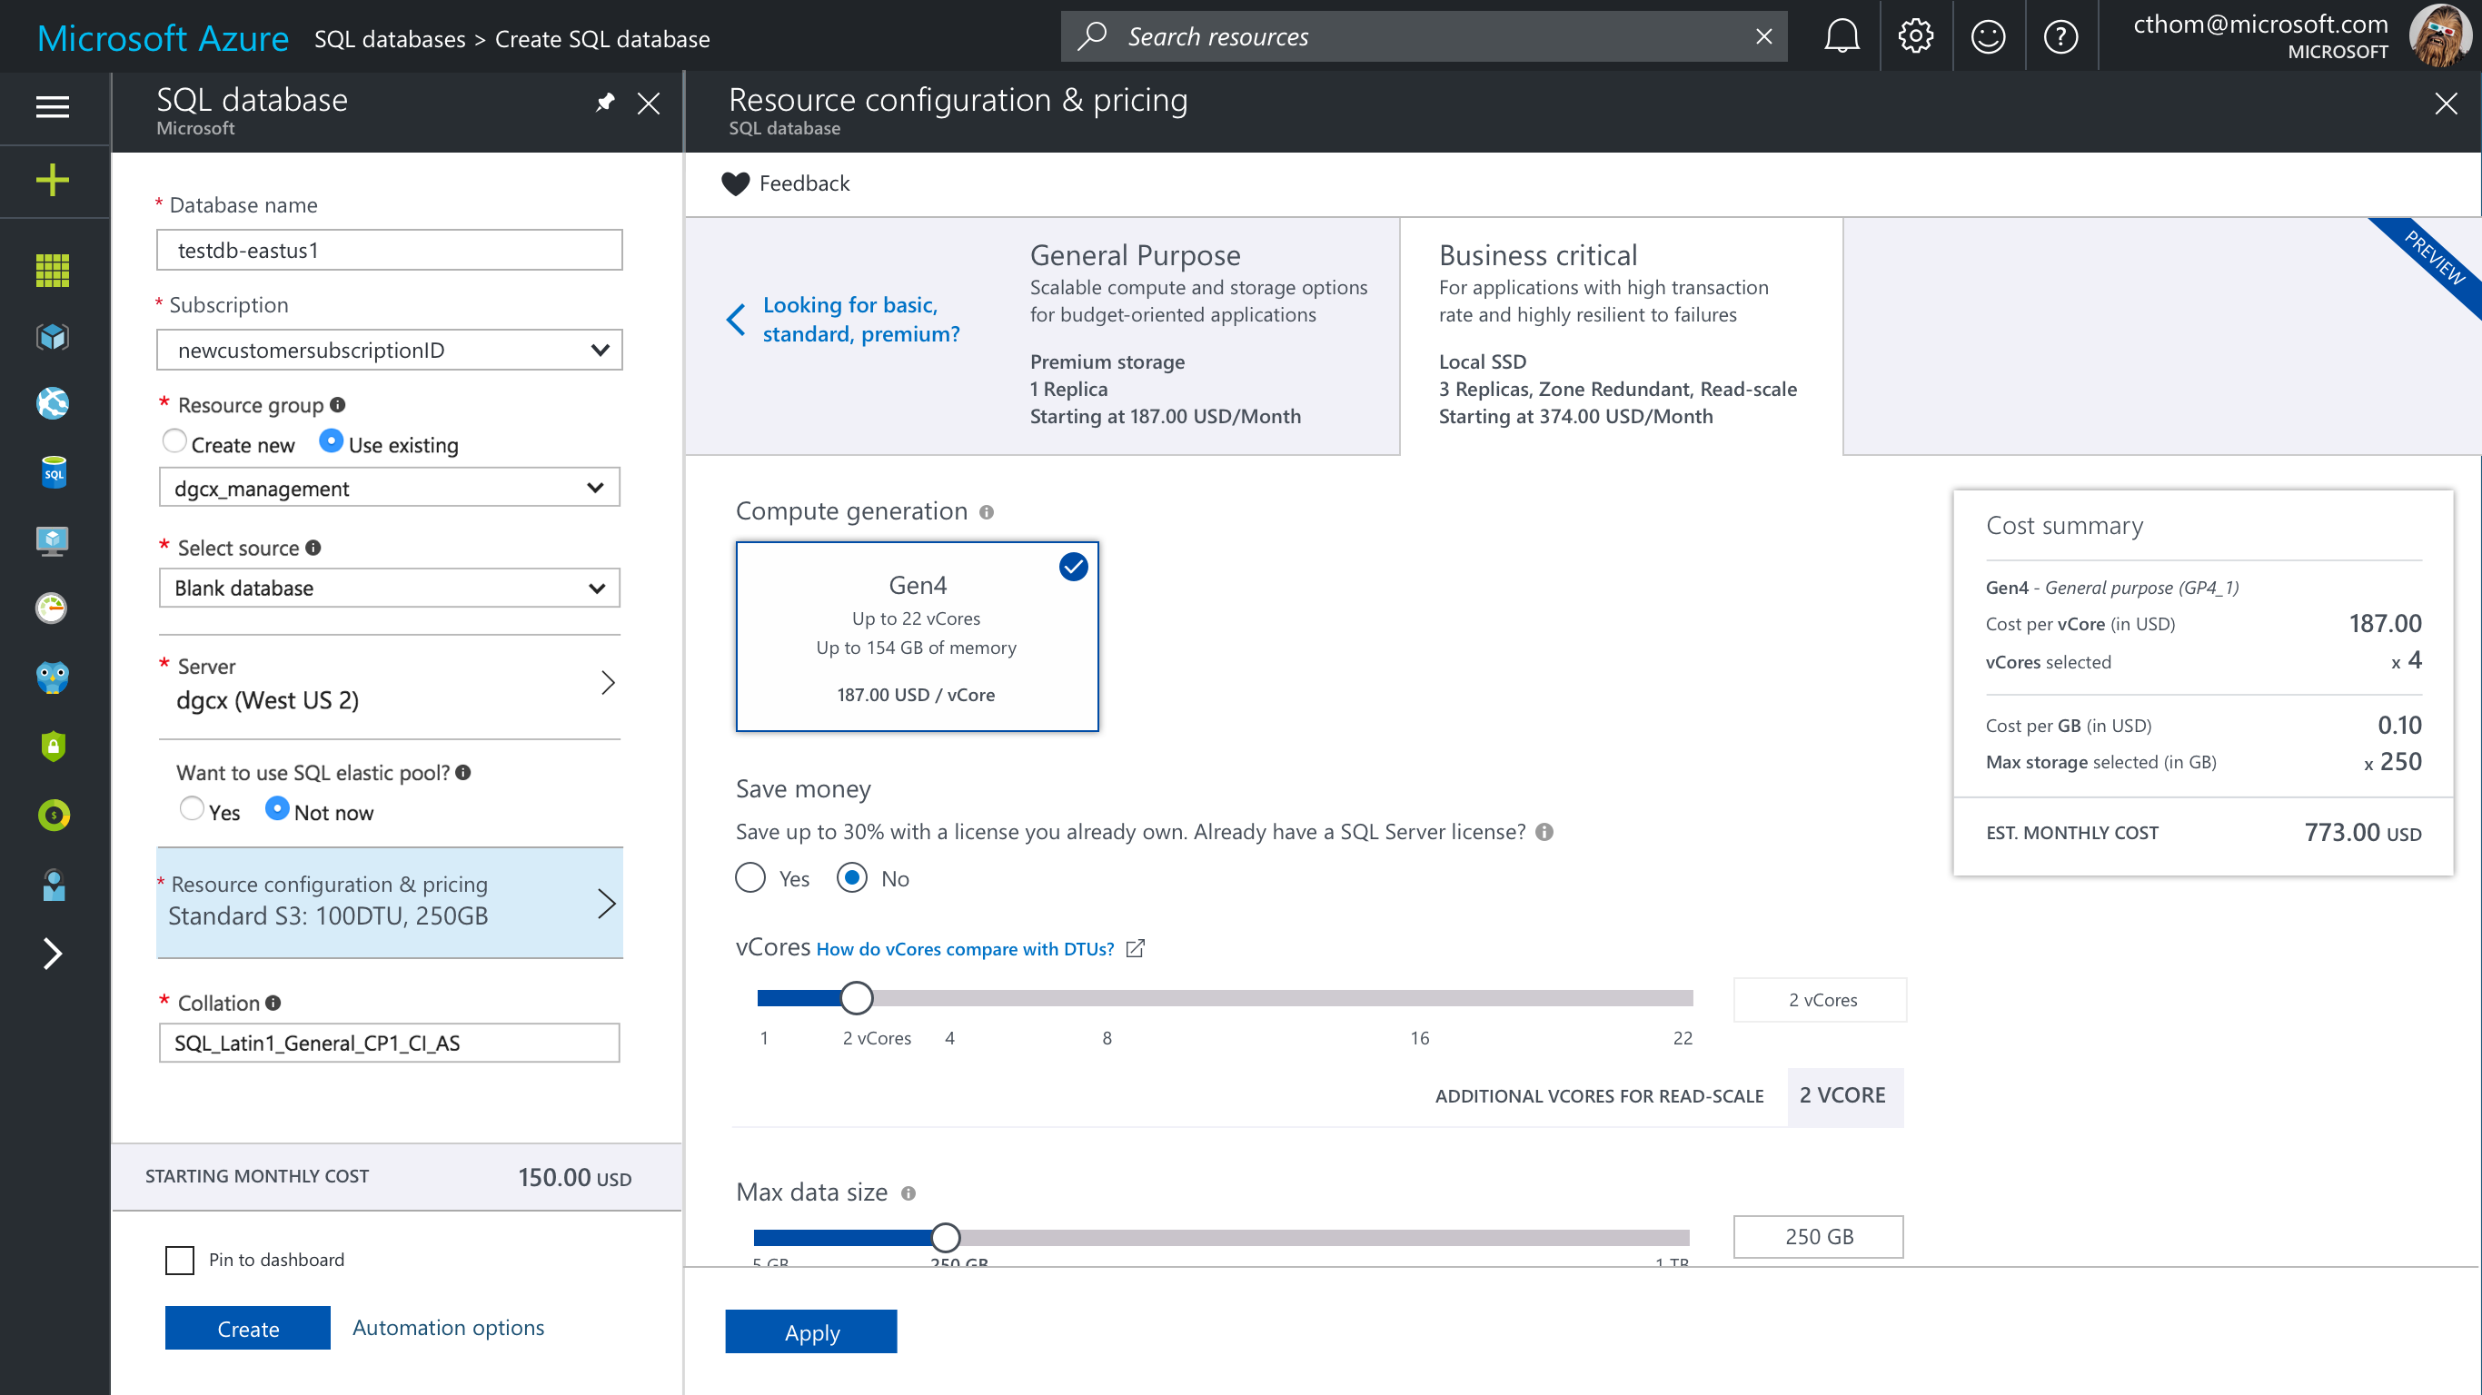Click Create SQL database breadcrumb
The height and width of the screenshot is (1395, 2482).
point(602,38)
